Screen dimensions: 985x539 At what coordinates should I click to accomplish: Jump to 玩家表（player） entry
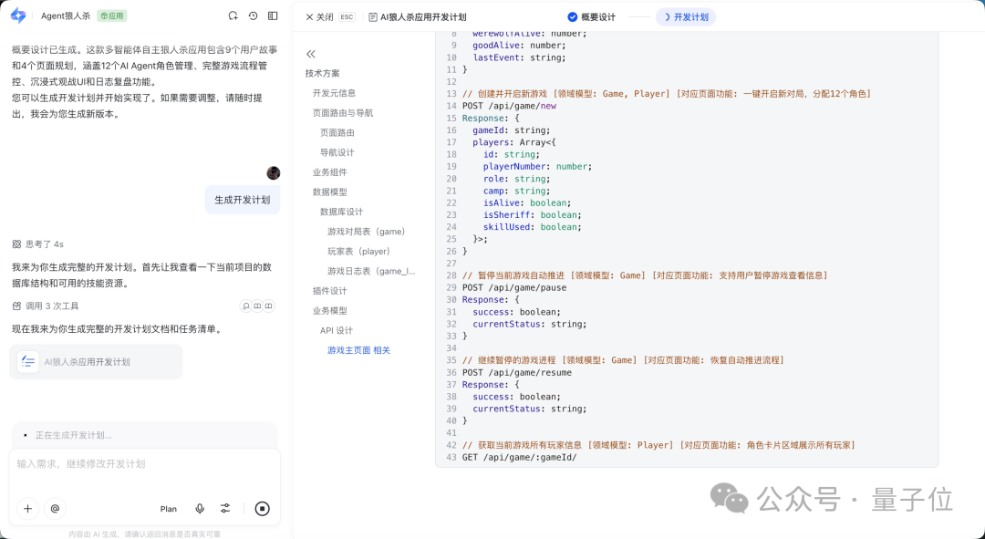(x=360, y=252)
